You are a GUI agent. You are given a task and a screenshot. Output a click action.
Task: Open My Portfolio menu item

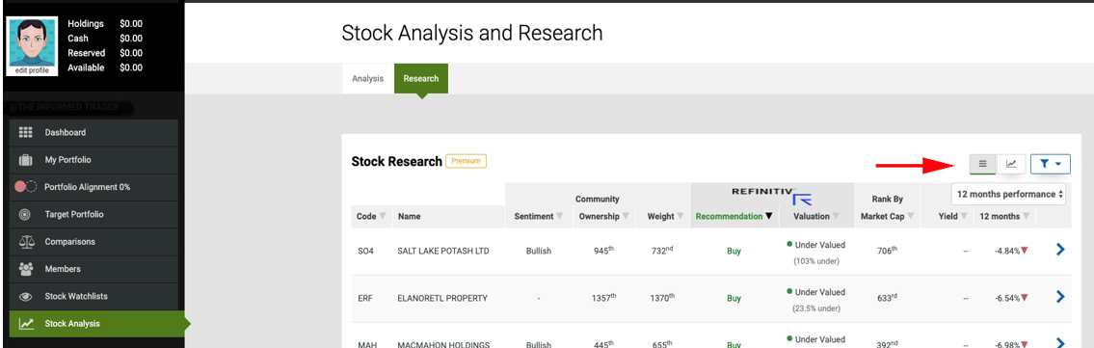[x=94, y=160]
